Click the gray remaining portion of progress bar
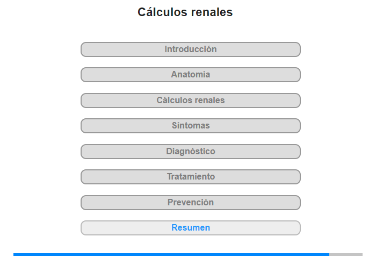Image resolution: width=376 pixels, height=258 pixels. 346,254
